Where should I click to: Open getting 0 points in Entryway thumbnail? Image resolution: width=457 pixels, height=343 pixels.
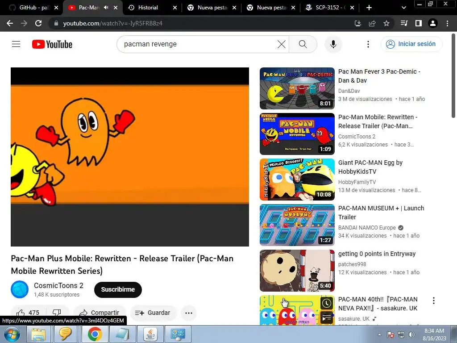click(x=297, y=271)
